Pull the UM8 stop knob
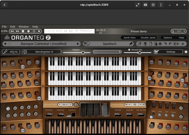 pyautogui.click(x=21, y=96)
